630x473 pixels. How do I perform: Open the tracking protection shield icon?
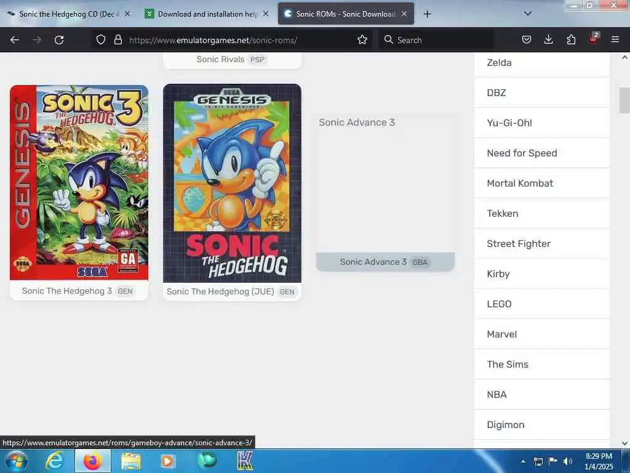pyautogui.click(x=101, y=40)
